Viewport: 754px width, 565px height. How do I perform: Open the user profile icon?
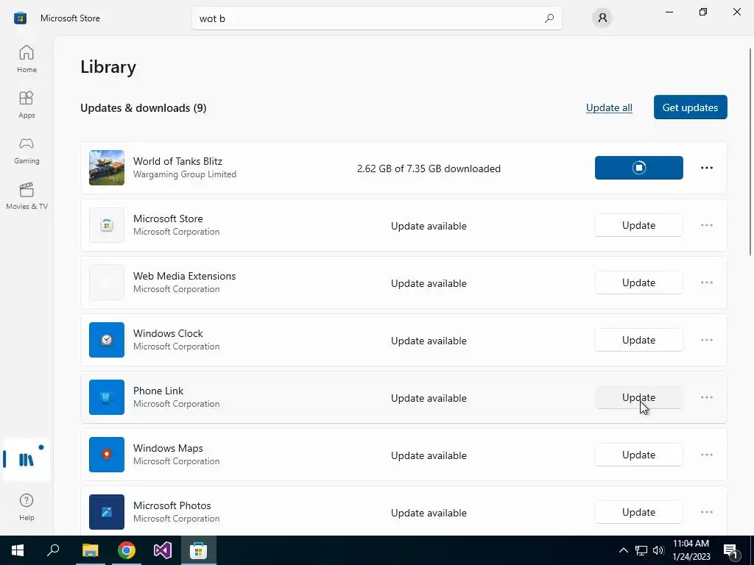(602, 18)
